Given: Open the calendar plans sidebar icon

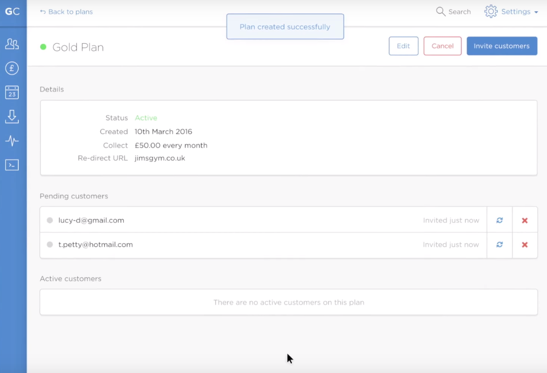Looking at the screenshot, I should pos(12,92).
